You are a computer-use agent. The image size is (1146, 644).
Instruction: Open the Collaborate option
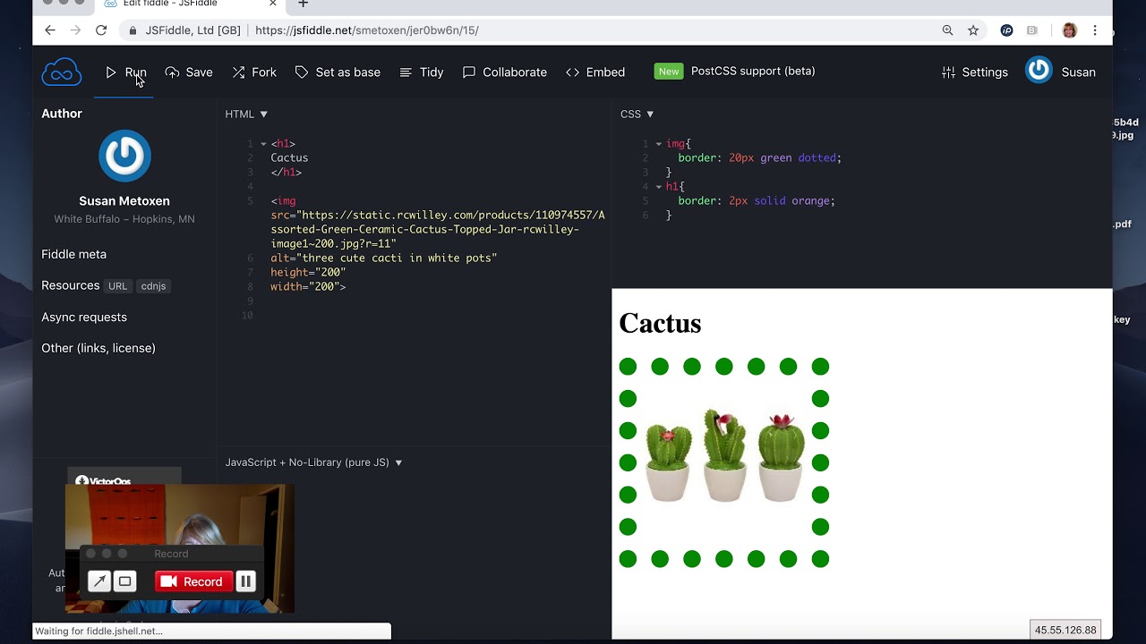tap(504, 72)
